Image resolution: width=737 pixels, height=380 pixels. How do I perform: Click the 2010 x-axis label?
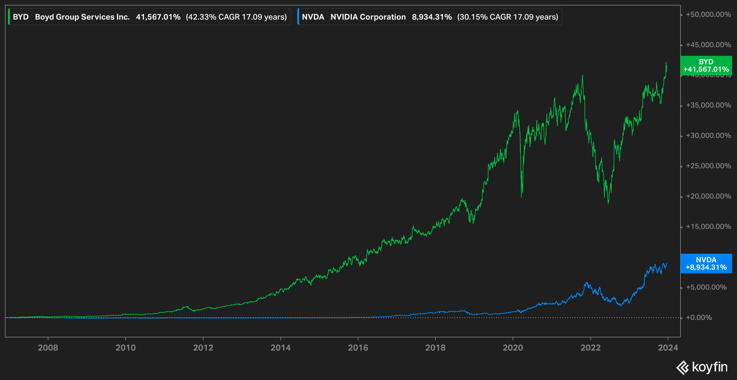coord(126,348)
